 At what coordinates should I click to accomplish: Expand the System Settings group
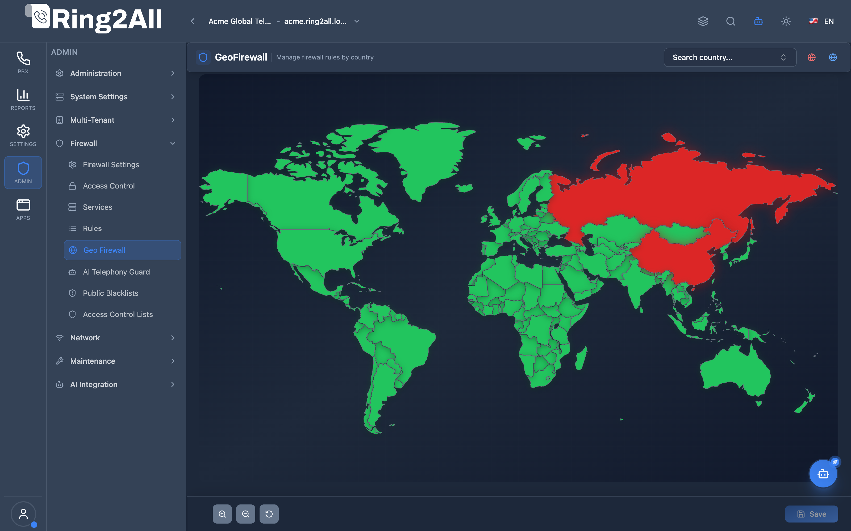115,97
